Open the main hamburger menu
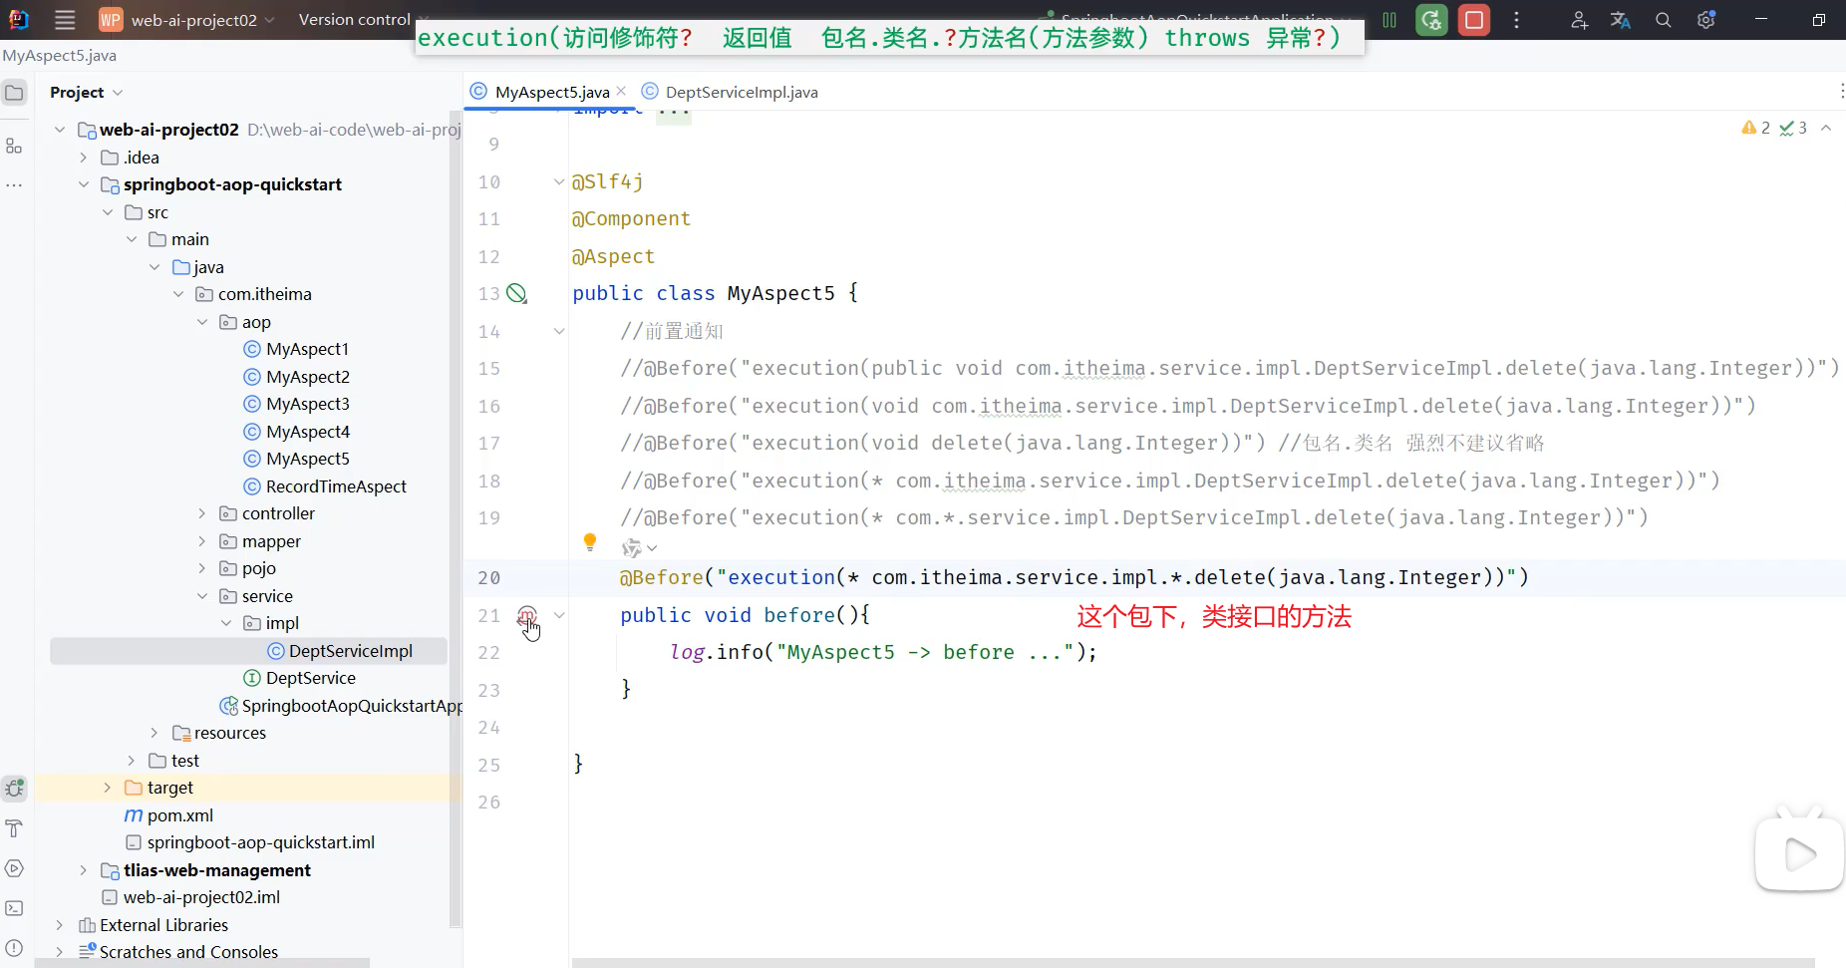 pos(65,20)
